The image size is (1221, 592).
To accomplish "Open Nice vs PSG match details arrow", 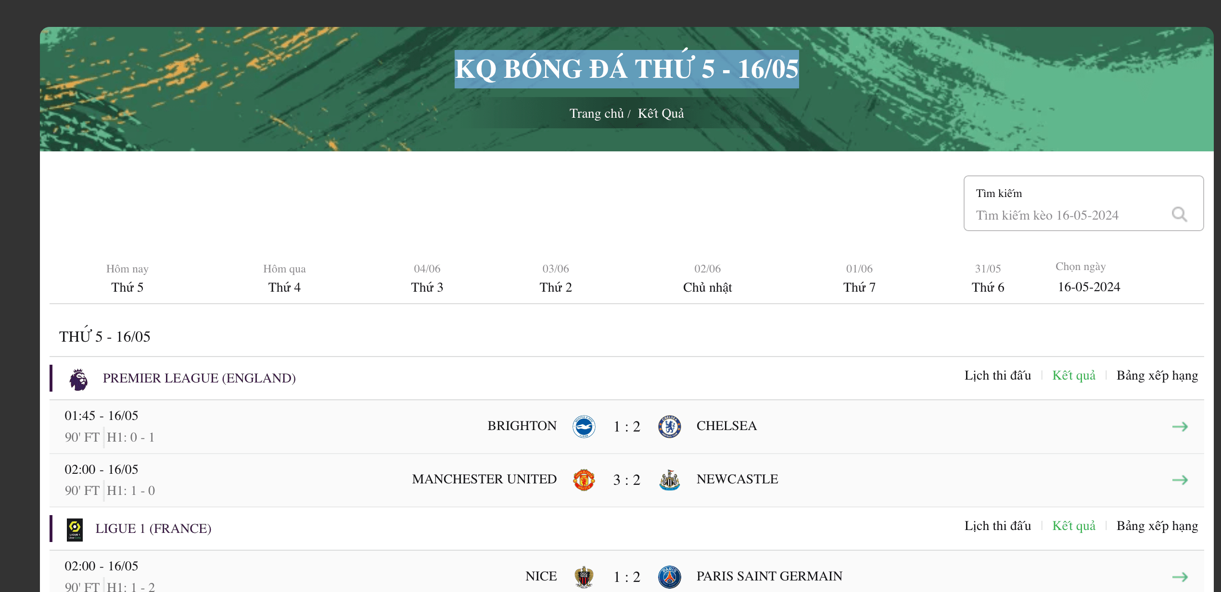I will coord(1180,577).
